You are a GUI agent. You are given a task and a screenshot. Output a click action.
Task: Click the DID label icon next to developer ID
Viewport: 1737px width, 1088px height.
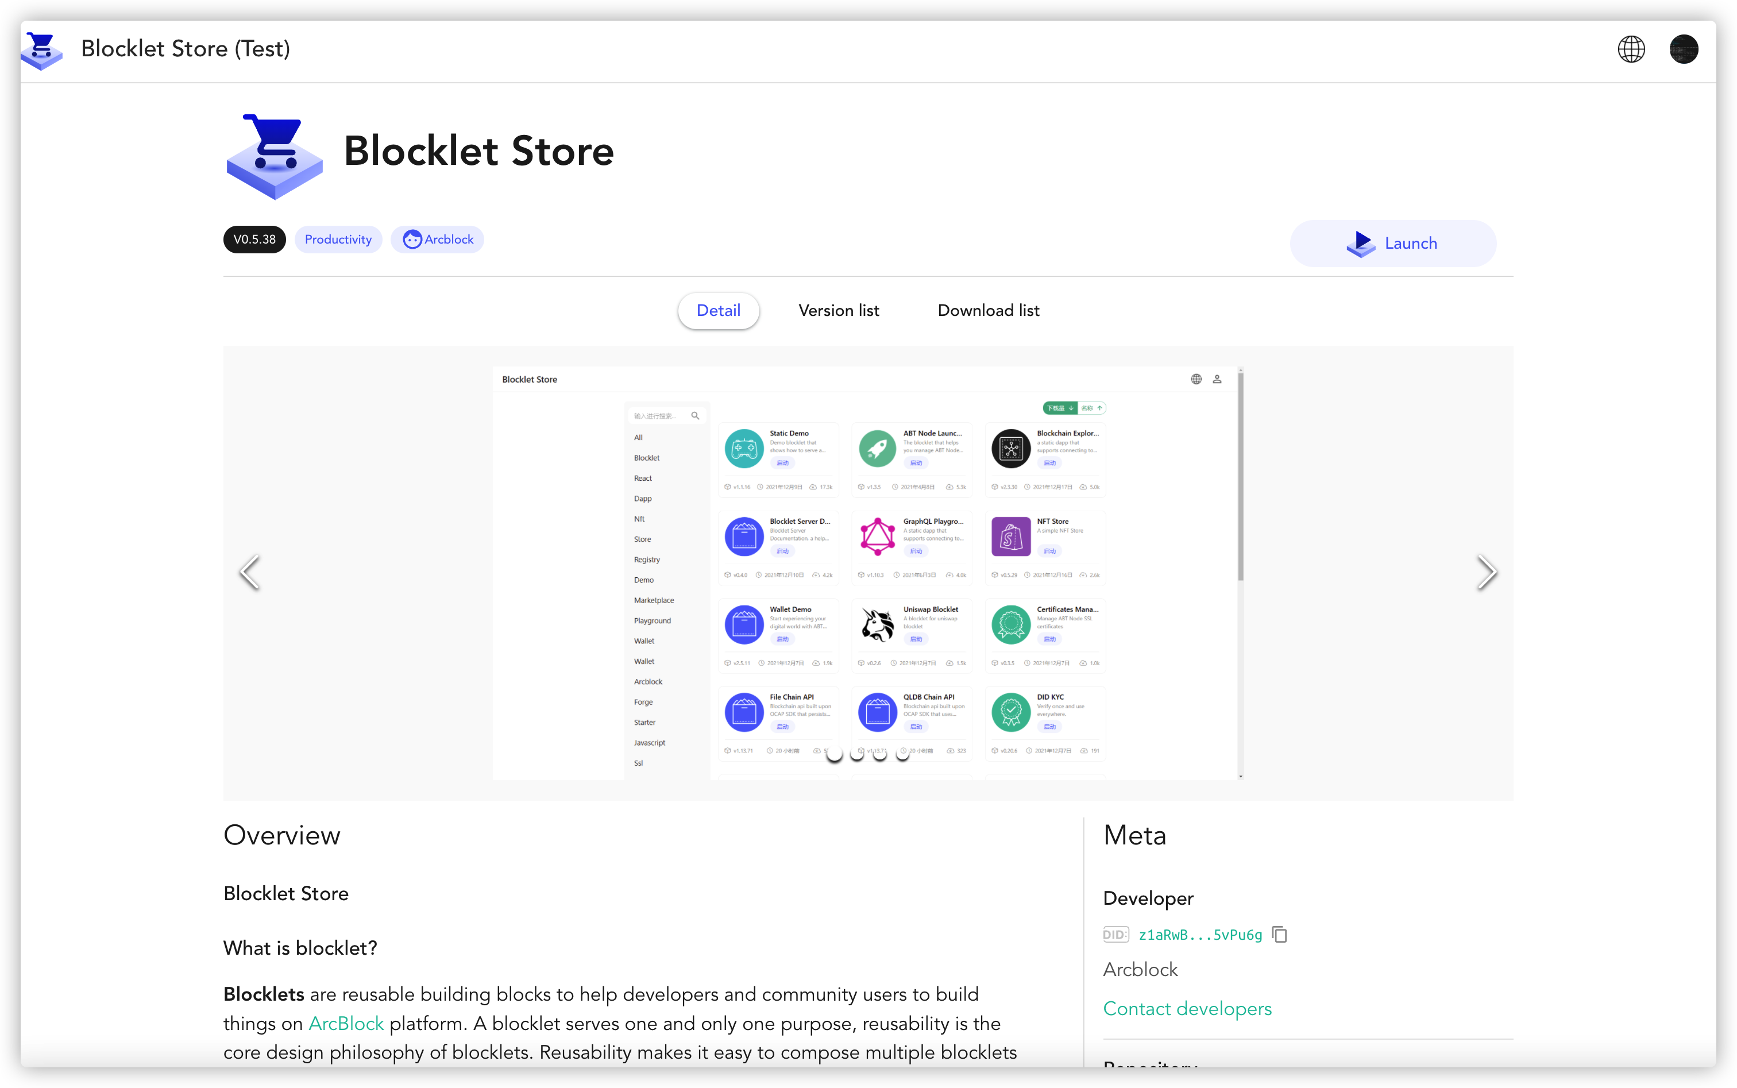pyautogui.click(x=1114, y=934)
